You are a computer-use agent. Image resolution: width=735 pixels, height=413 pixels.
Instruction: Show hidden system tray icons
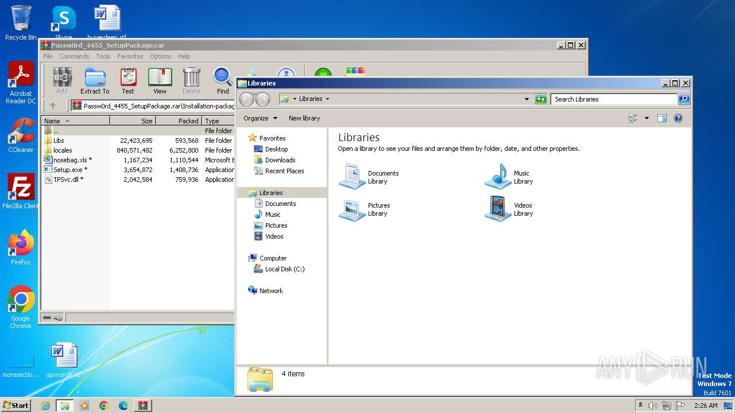640,406
